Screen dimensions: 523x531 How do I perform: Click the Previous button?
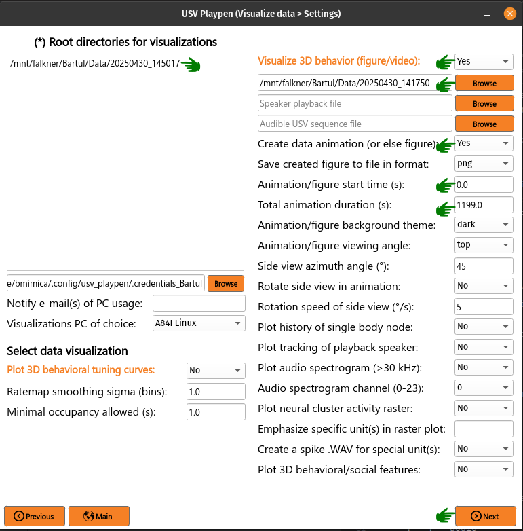(x=34, y=516)
